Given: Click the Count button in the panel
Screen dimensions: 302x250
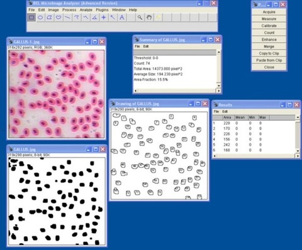Looking at the screenshot, I should (269, 33).
